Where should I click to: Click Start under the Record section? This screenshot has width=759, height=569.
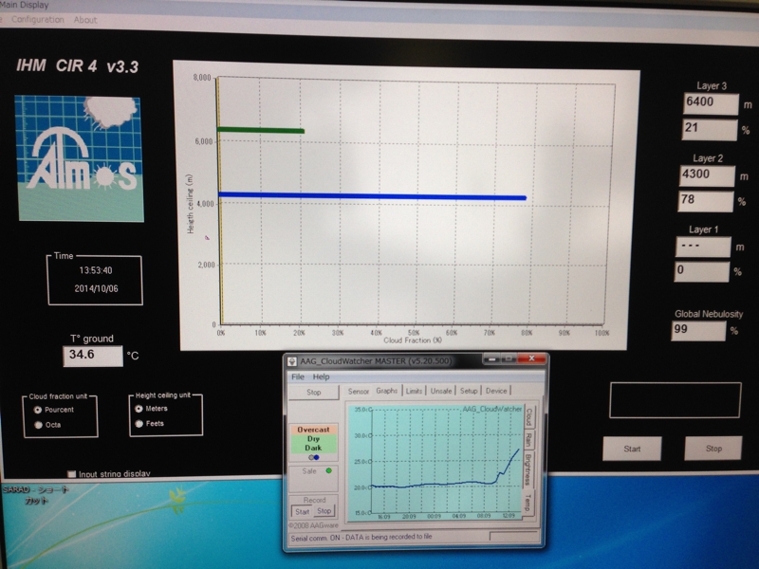click(x=301, y=510)
